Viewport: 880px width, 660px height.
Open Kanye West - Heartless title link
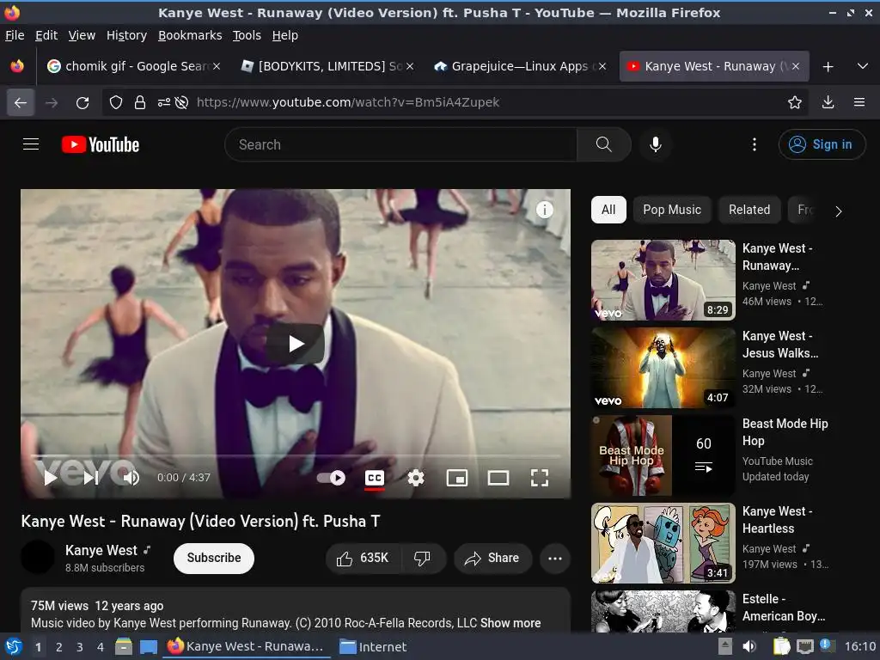tap(777, 520)
